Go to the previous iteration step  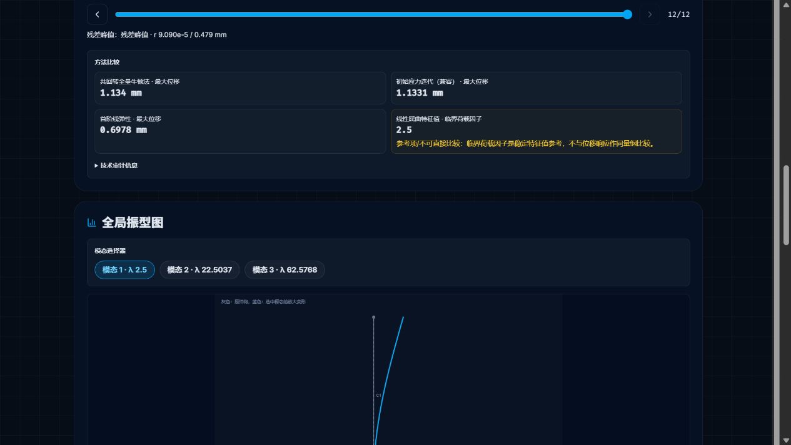coord(97,14)
